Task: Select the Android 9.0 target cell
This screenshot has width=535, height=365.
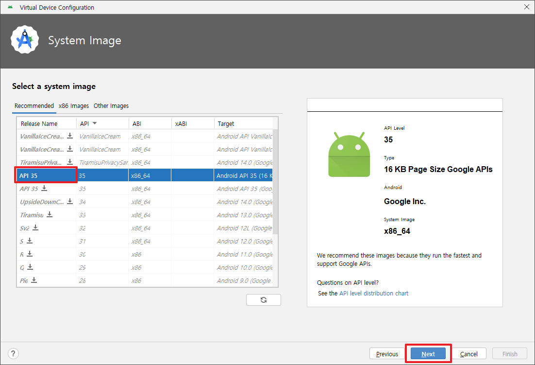Action: tap(244, 280)
